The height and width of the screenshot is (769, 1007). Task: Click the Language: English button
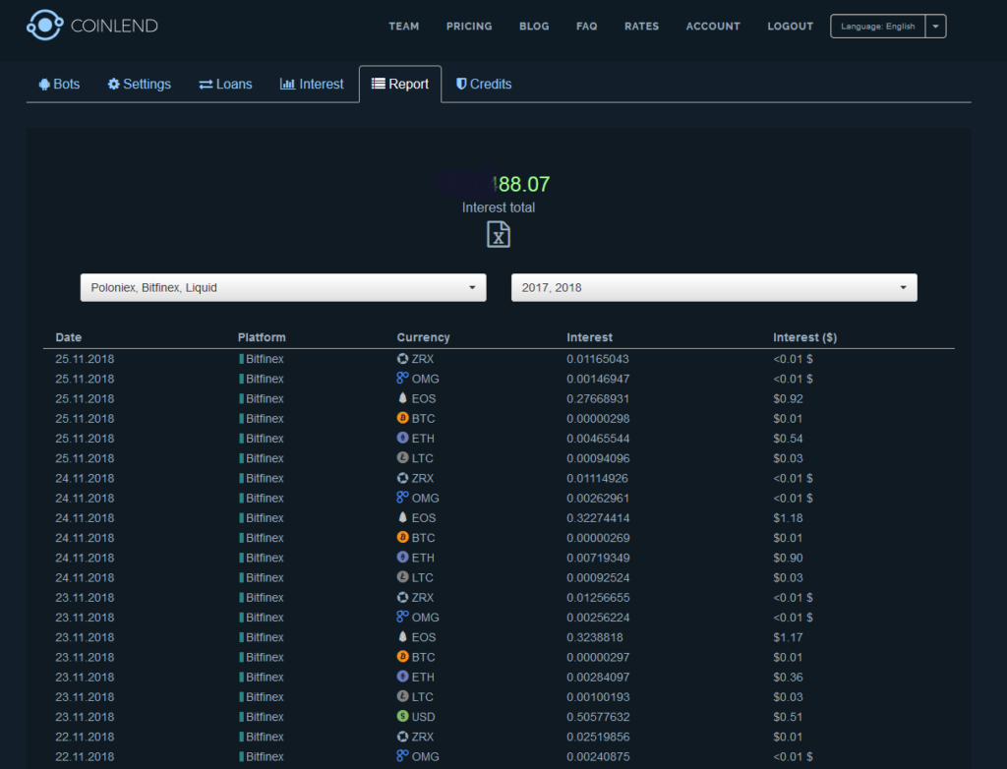click(877, 27)
